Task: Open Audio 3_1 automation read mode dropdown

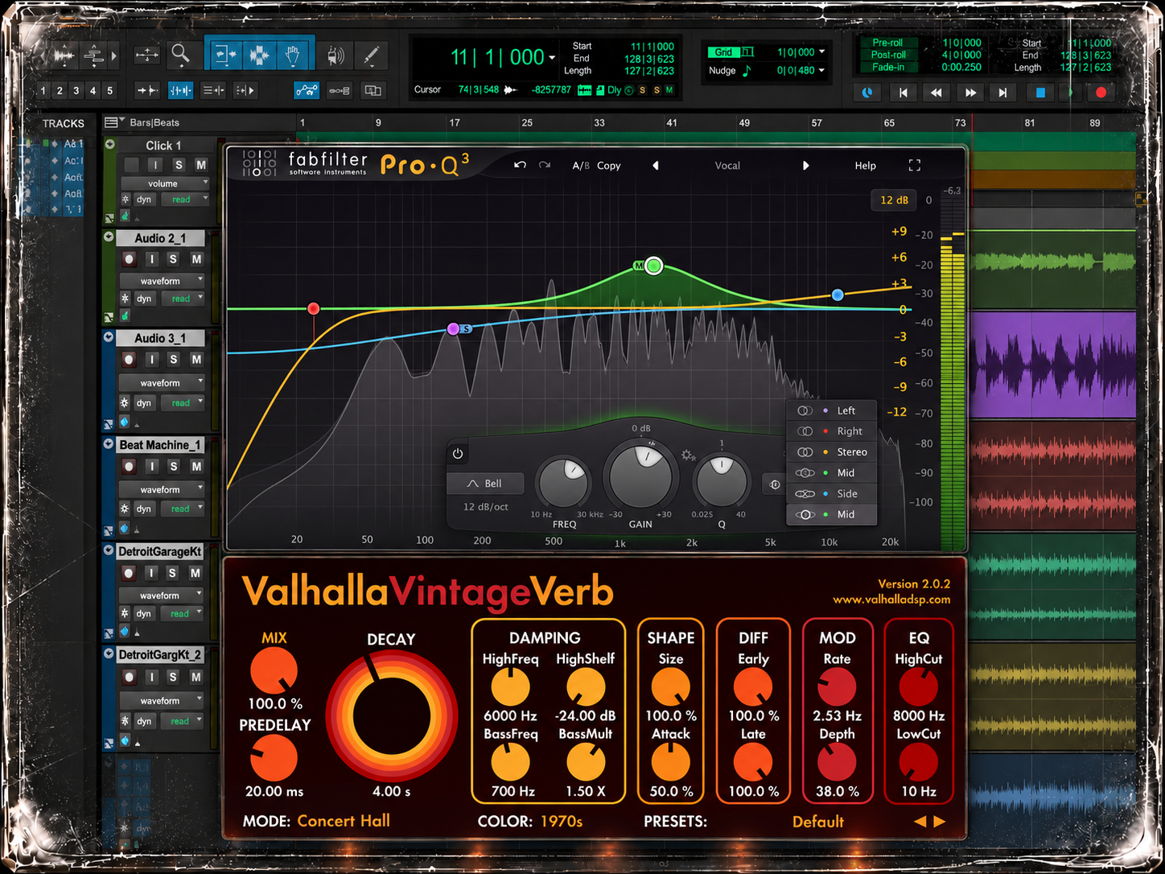Action: point(184,402)
